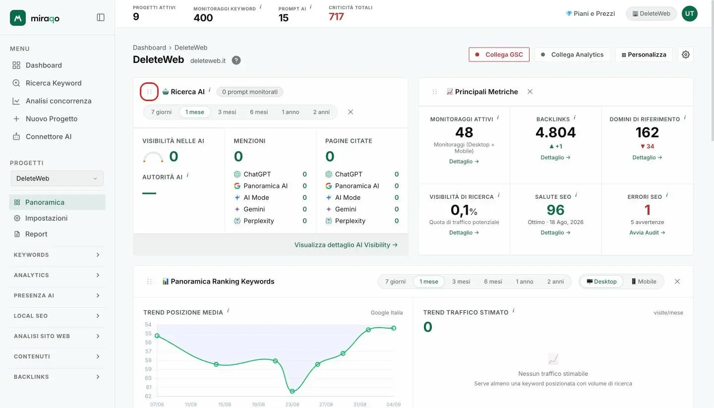Switch Ranking Keywords to Desktop
Viewport: 714px width, 408px height.
[601, 282]
